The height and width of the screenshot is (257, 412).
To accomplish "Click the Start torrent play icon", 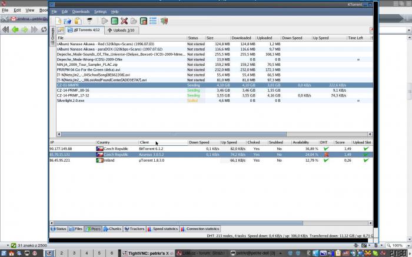I will tap(105, 21).
